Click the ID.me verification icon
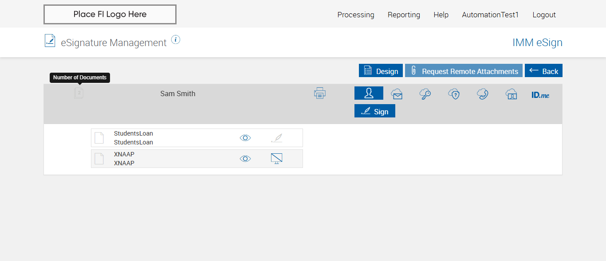606x261 pixels. [540, 95]
